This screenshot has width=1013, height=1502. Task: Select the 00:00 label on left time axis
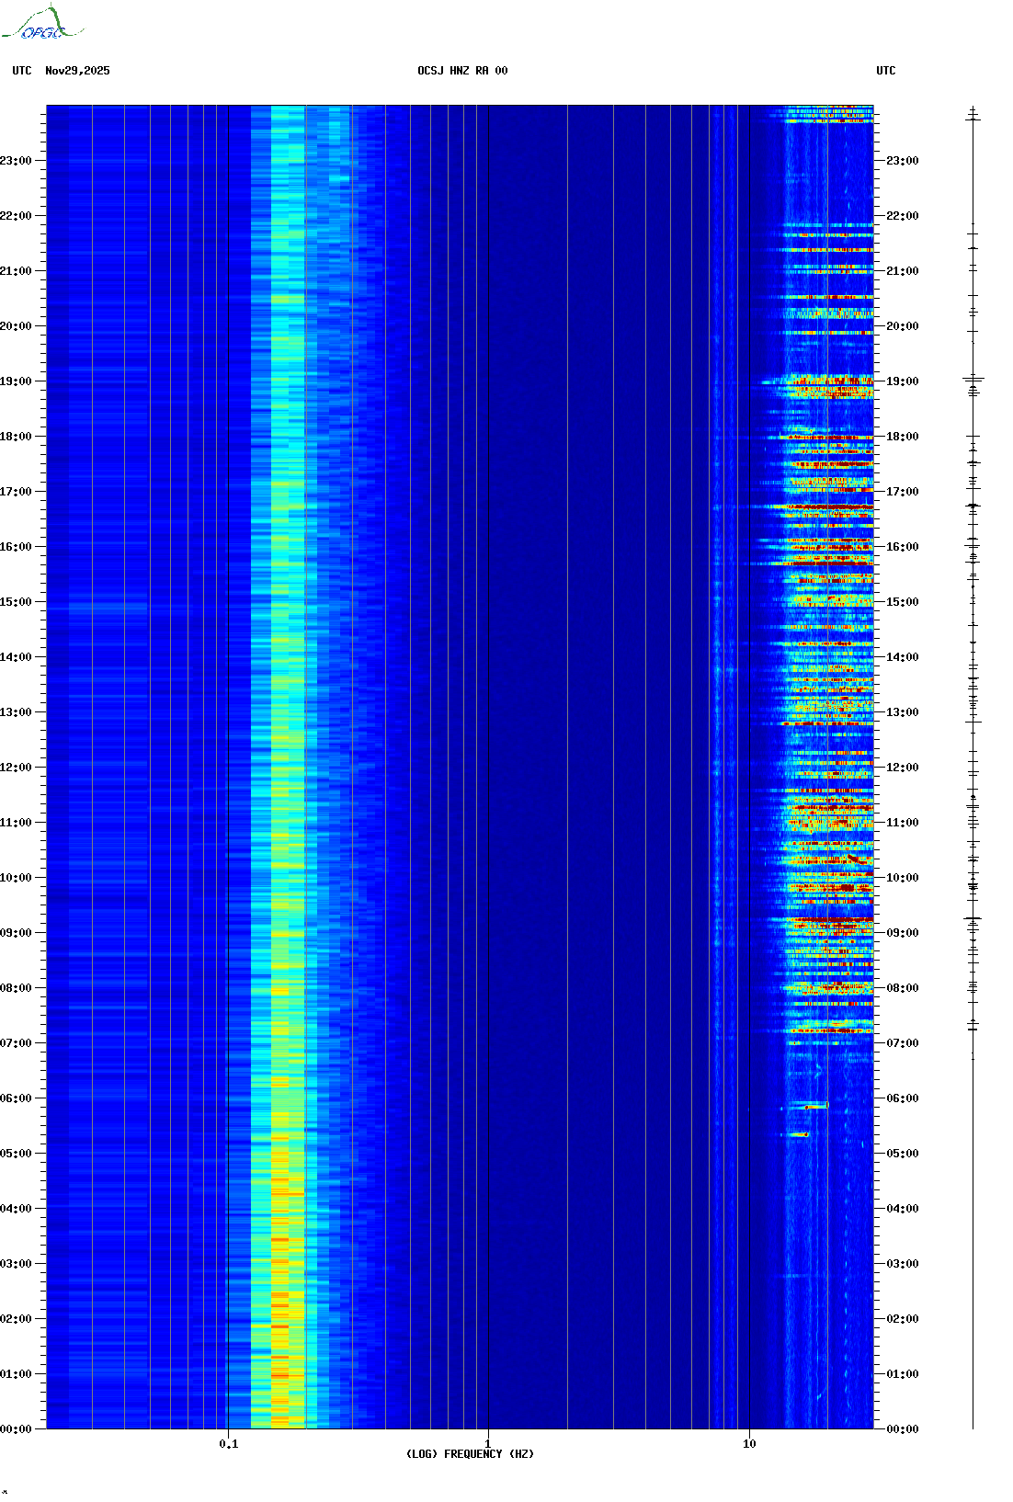[17, 1429]
